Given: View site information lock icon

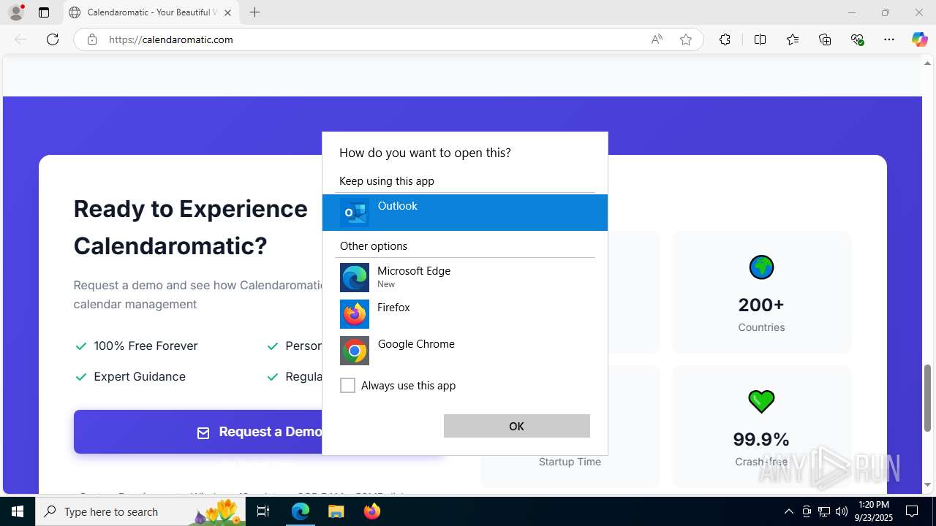Looking at the screenshot, I should (x=92, y=39).
